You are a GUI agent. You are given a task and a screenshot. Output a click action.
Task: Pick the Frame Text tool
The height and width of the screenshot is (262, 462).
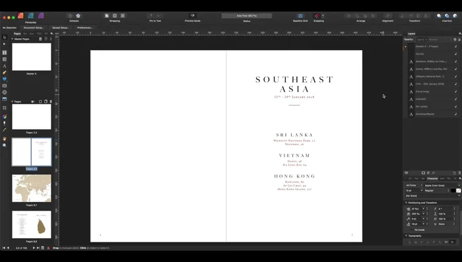pyautogui.click(x=5, y=52)
